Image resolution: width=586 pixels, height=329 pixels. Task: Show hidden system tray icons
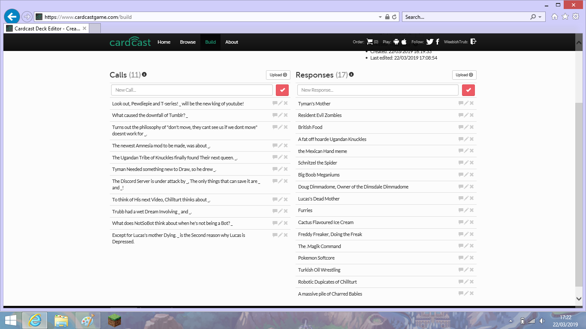[x=510, y=321]
